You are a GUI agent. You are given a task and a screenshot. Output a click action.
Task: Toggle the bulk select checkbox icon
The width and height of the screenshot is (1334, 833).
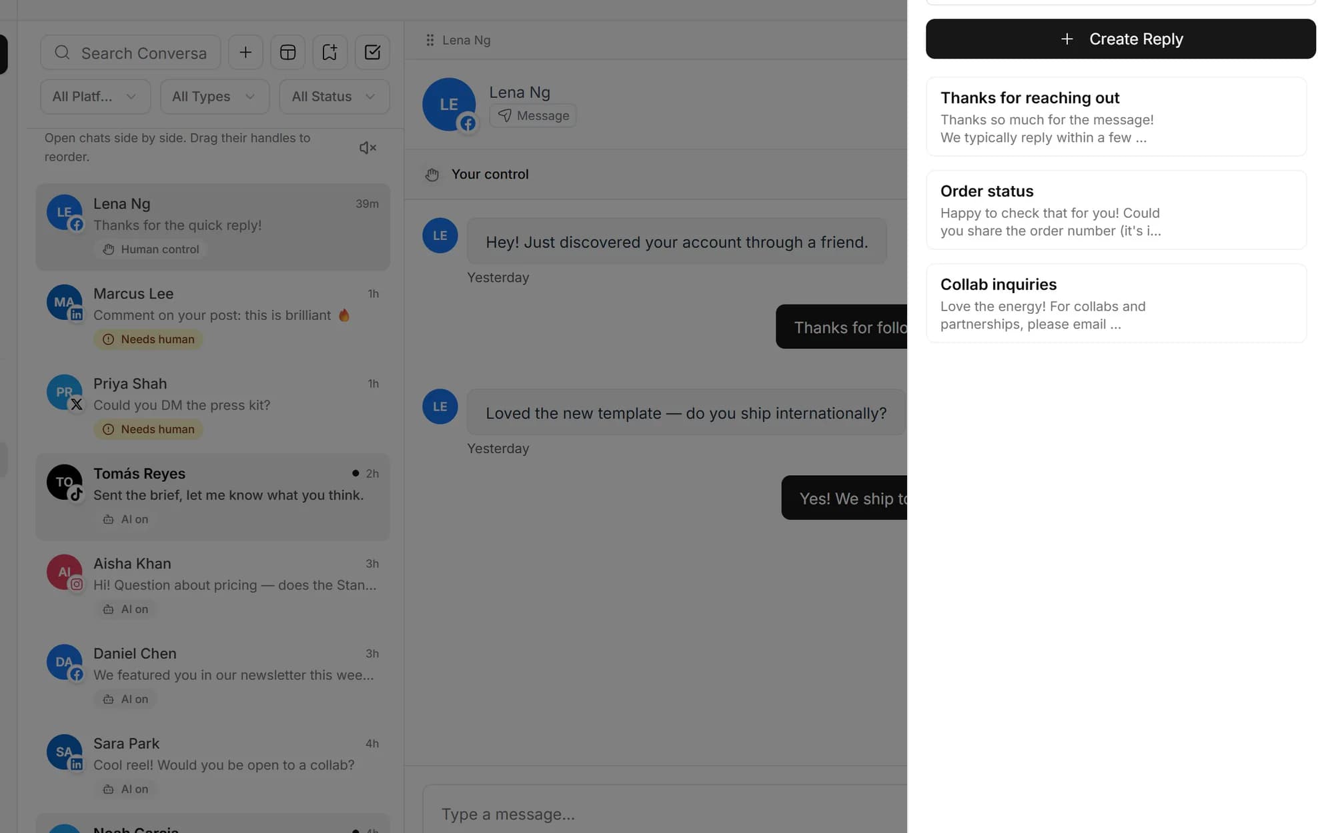coord(372,52)
